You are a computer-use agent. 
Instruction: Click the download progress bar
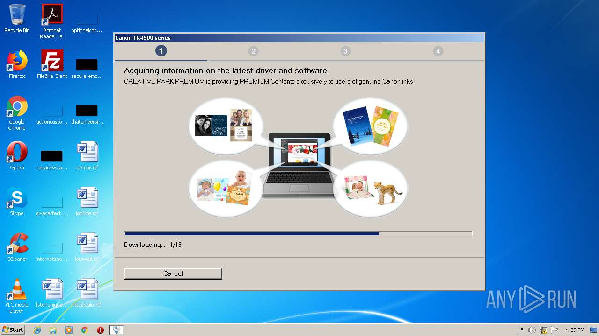[298, 234]
